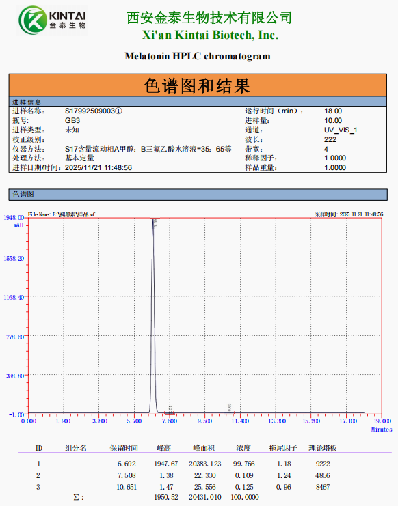Click the 理论塔板 column header
The height and width of the screenshot is (506, 398).
pos(323,448)
